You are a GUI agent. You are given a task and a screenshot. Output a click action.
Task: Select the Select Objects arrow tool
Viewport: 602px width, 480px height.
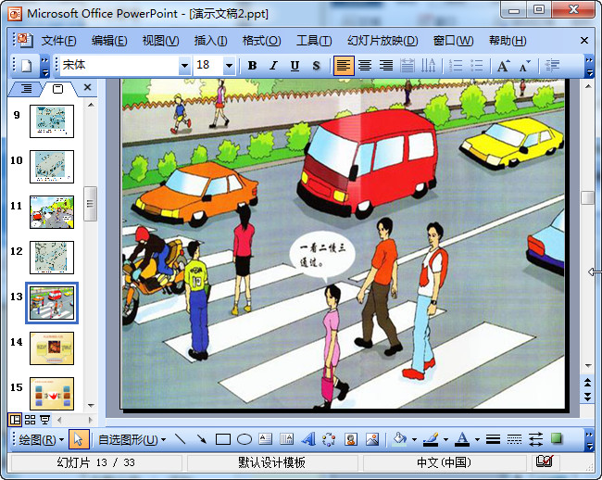pyautogui.click(x=79, y=439)
